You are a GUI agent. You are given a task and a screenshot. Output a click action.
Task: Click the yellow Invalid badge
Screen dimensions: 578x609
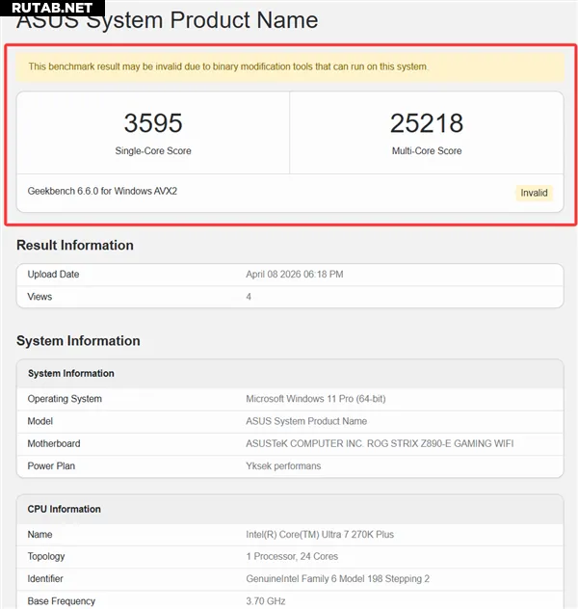pyautogui.click(x=534, y=193)
